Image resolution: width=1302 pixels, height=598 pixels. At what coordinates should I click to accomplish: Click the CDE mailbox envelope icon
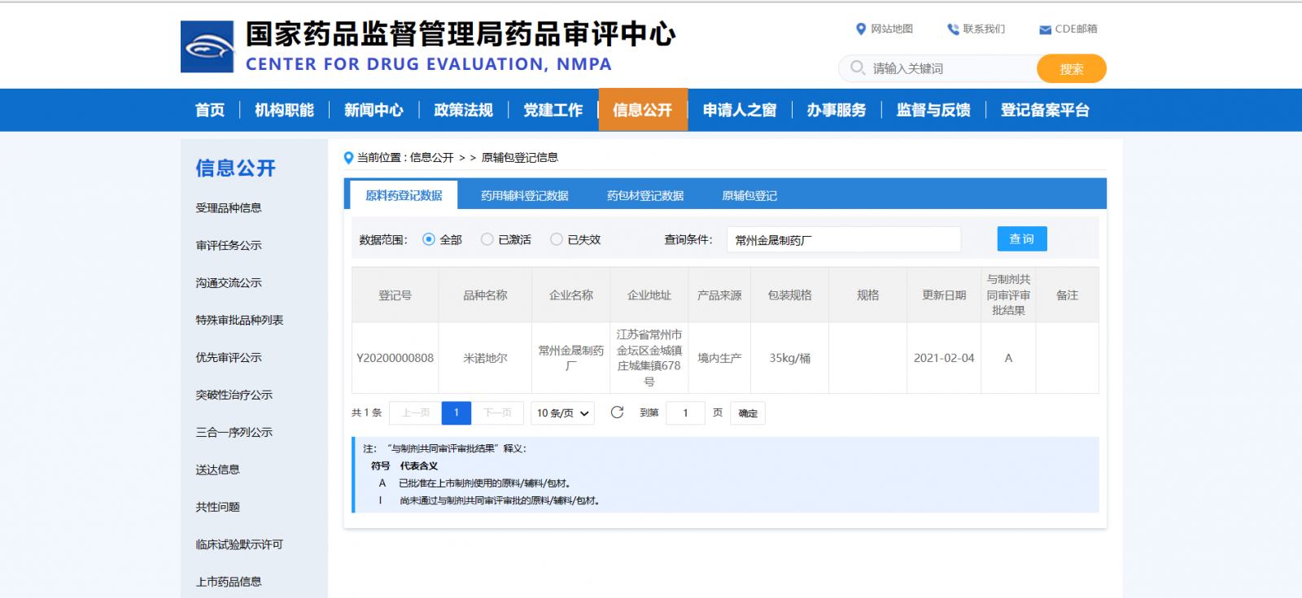click(1045, 30)
